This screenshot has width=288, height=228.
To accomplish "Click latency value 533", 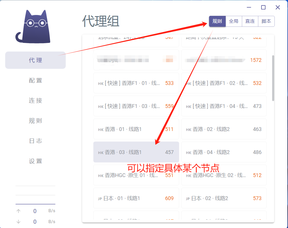I will tap(169, 83).
